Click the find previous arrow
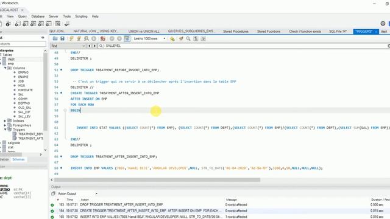The height and width of the screenshot is (219, 390). pyautogui.click(x=90, y=46)
